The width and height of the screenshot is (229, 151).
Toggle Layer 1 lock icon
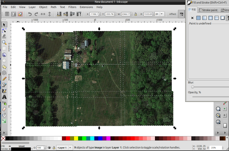click(53, 148)
